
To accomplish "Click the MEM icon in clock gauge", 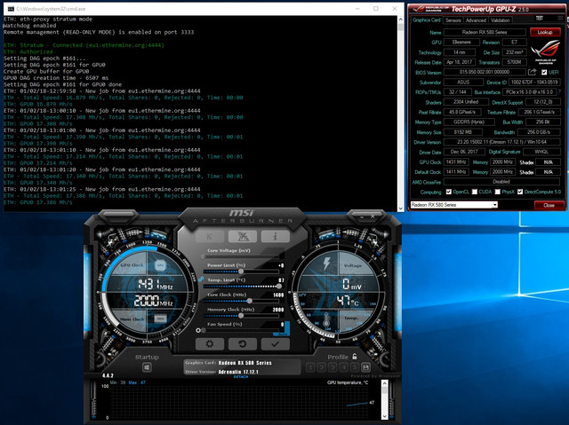I will tap(160, 319).
